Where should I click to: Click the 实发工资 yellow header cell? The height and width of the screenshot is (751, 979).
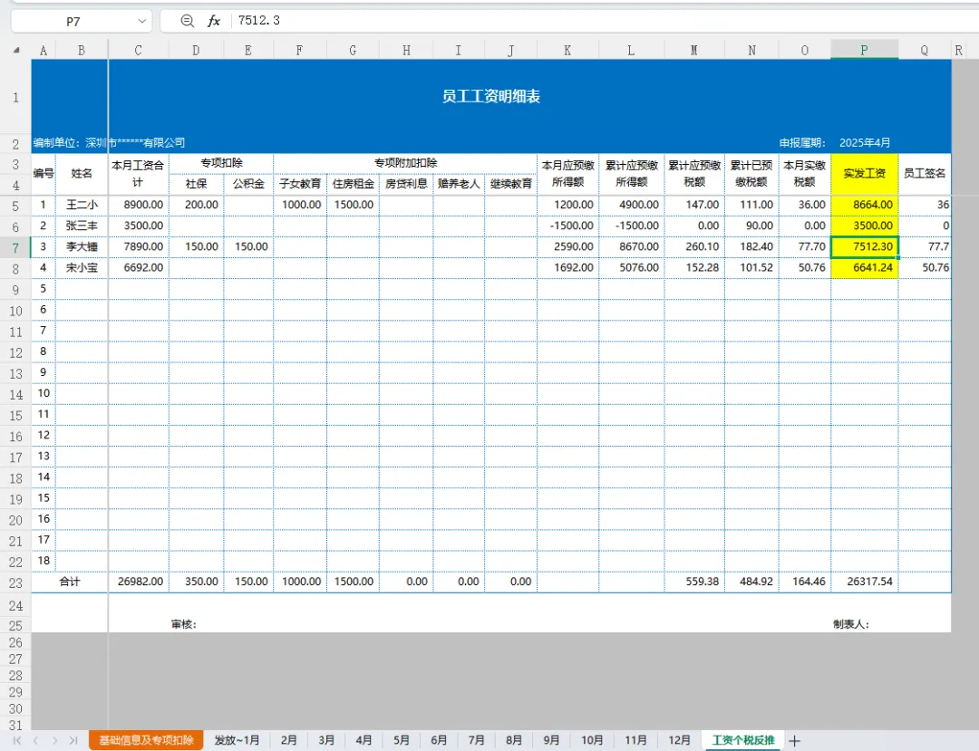(x=865, y=173)
